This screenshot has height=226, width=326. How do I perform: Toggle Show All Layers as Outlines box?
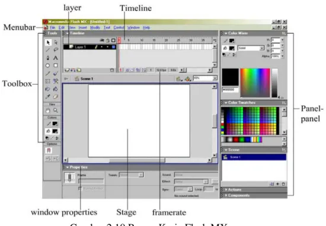(113, 40)
